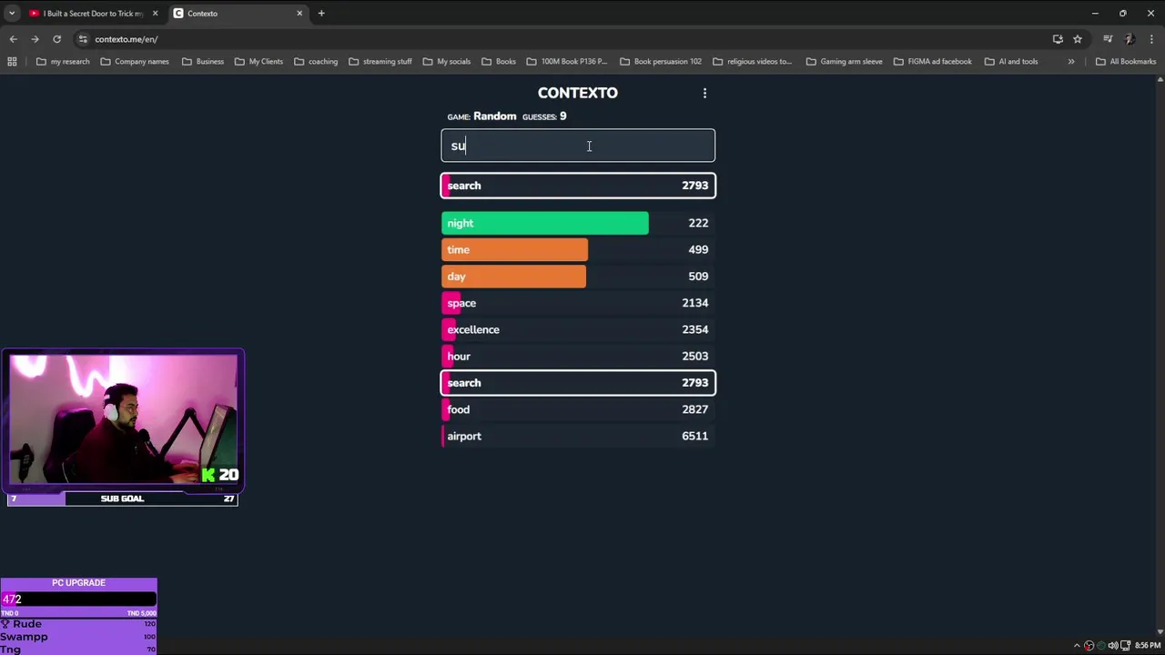Click the CONTEXTO title heading
The image size is (1165, 655).
[x=578, y=93]
